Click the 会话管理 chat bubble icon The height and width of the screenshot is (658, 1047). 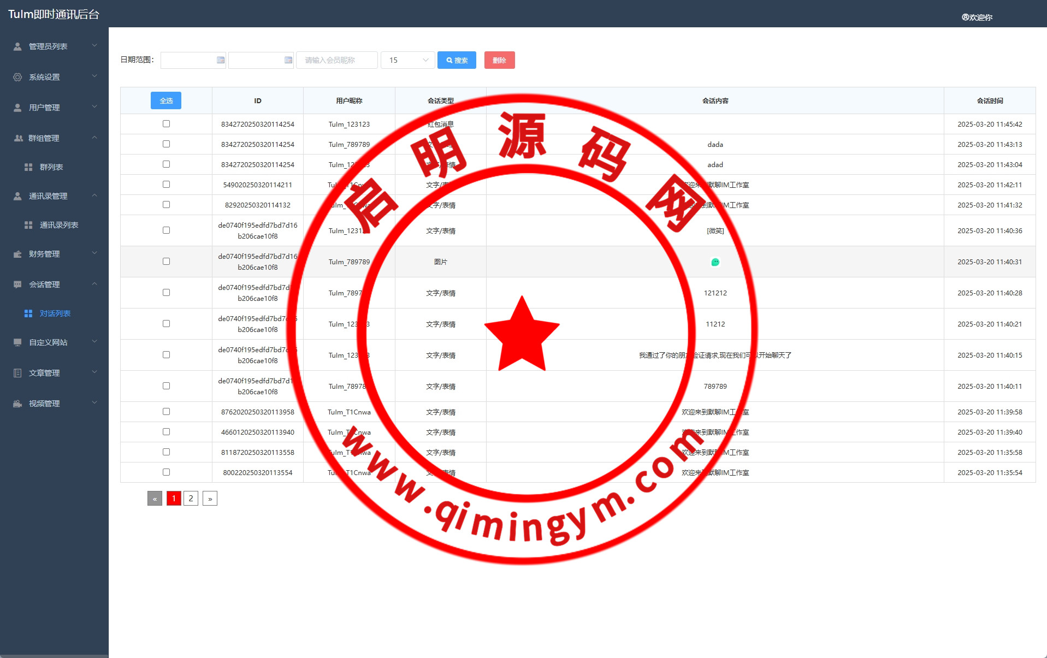pos(17,284)
